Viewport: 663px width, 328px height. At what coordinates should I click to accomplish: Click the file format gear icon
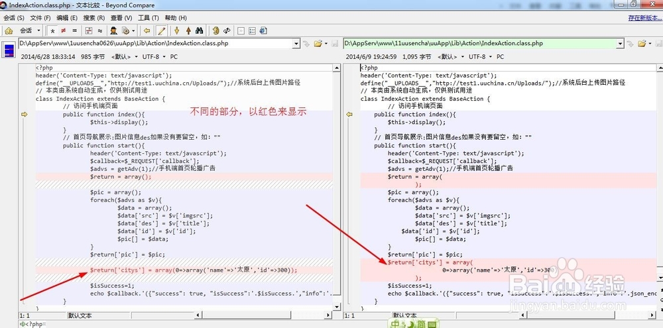click(x=125, y=30)
